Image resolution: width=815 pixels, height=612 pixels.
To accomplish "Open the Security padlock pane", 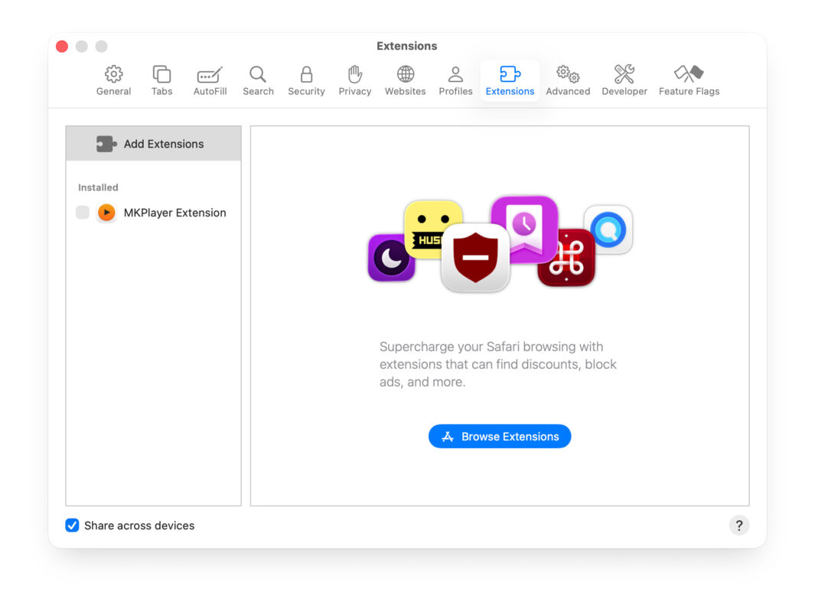I will coord(306,80).
